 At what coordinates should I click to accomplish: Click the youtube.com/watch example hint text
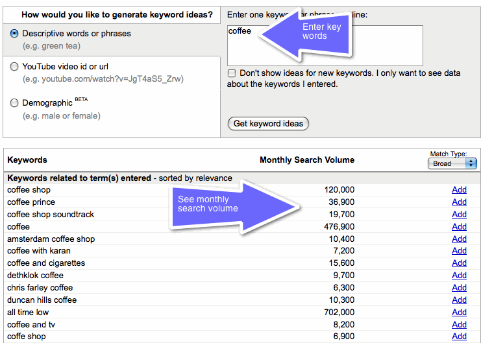point(103,79)
